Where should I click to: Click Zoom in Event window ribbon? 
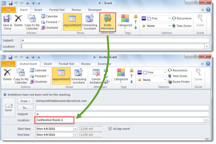coord(200,21)
